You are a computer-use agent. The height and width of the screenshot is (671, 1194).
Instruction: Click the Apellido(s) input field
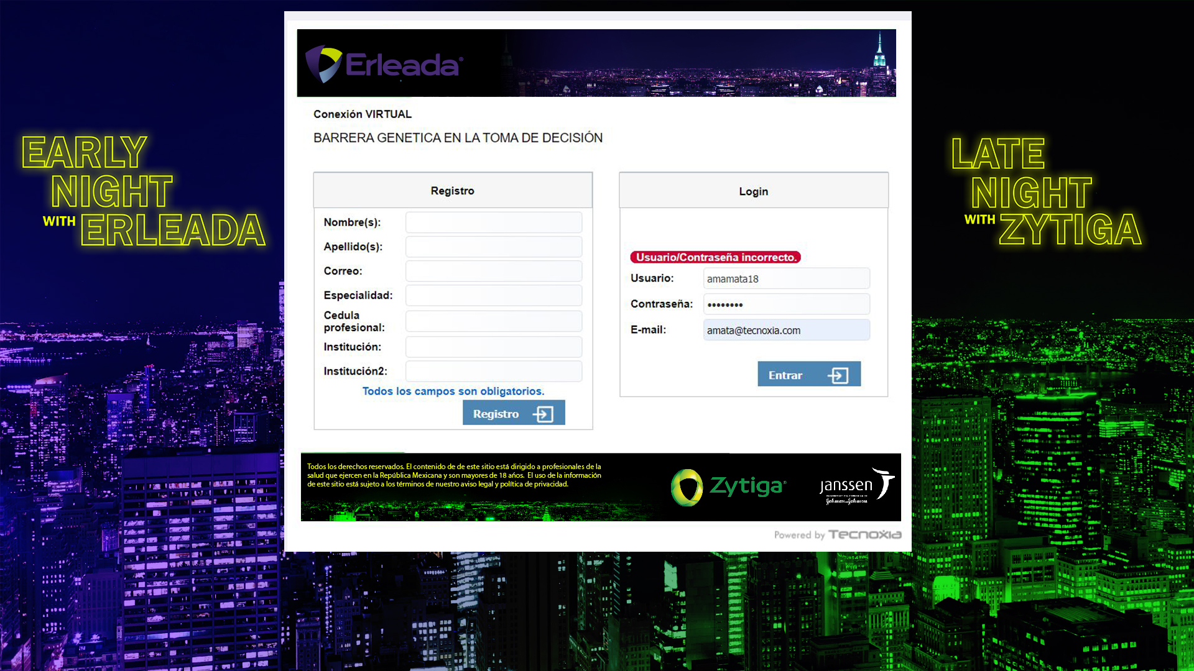[x=494, y=247]
